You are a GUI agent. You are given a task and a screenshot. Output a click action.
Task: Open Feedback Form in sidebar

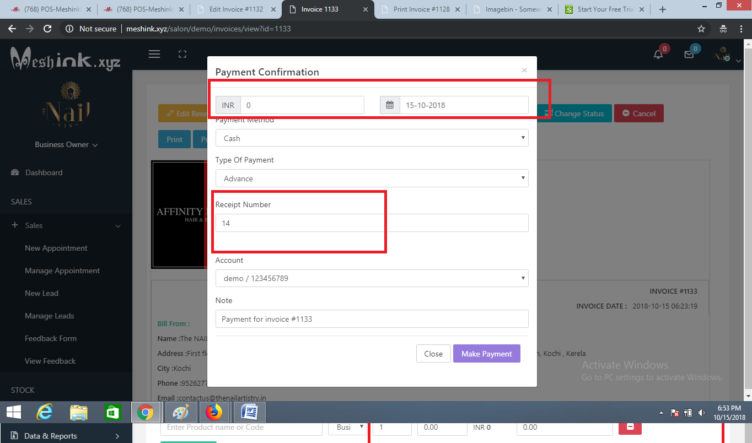[x=51, y=338]
